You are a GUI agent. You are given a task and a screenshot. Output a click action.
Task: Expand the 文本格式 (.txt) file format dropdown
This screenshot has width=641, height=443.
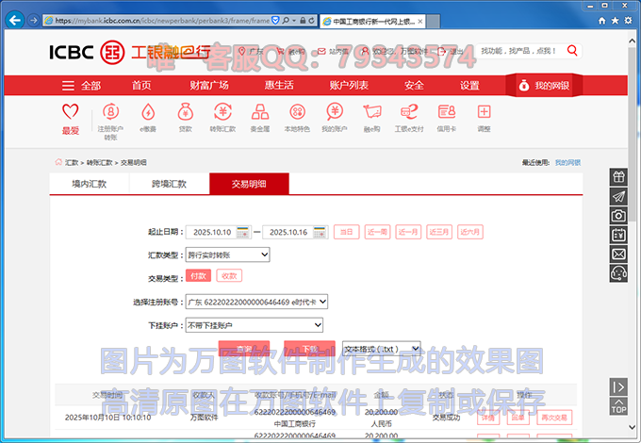click(x=382, y=349)
